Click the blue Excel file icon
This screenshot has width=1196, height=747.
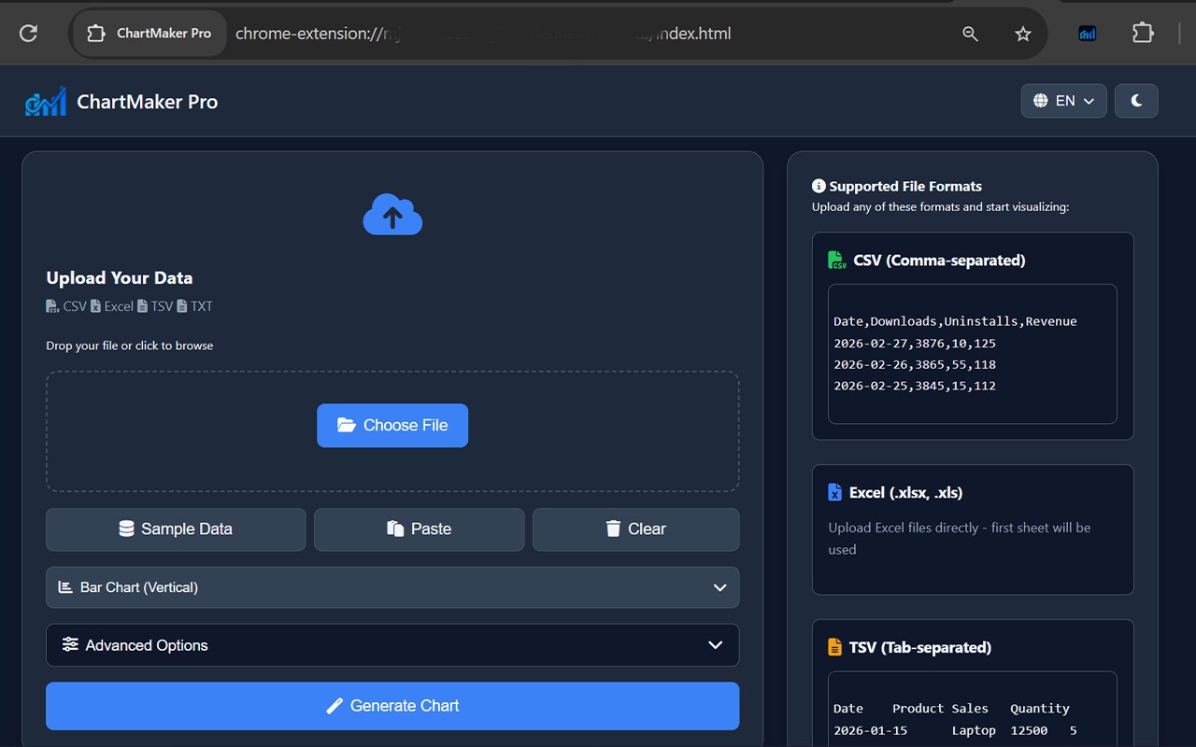click(834, 492)
